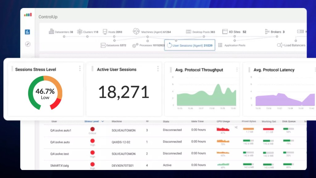The width and height of the screenshot is (316, 178).
Task: Click the shuffle icon beside the CPU usage graph
Action: coord(236,127)
